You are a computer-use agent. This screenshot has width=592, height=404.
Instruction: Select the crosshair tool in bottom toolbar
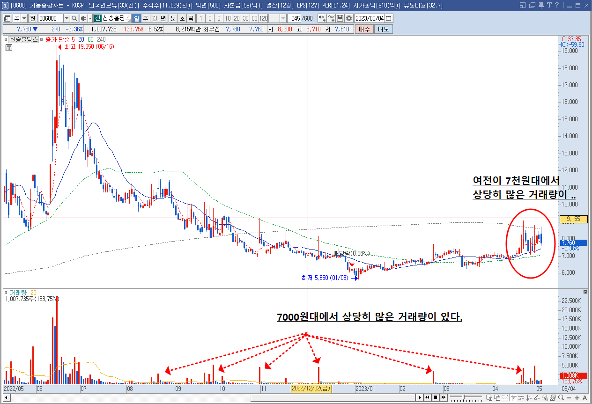pyautogui.click(x=514, y=398)
